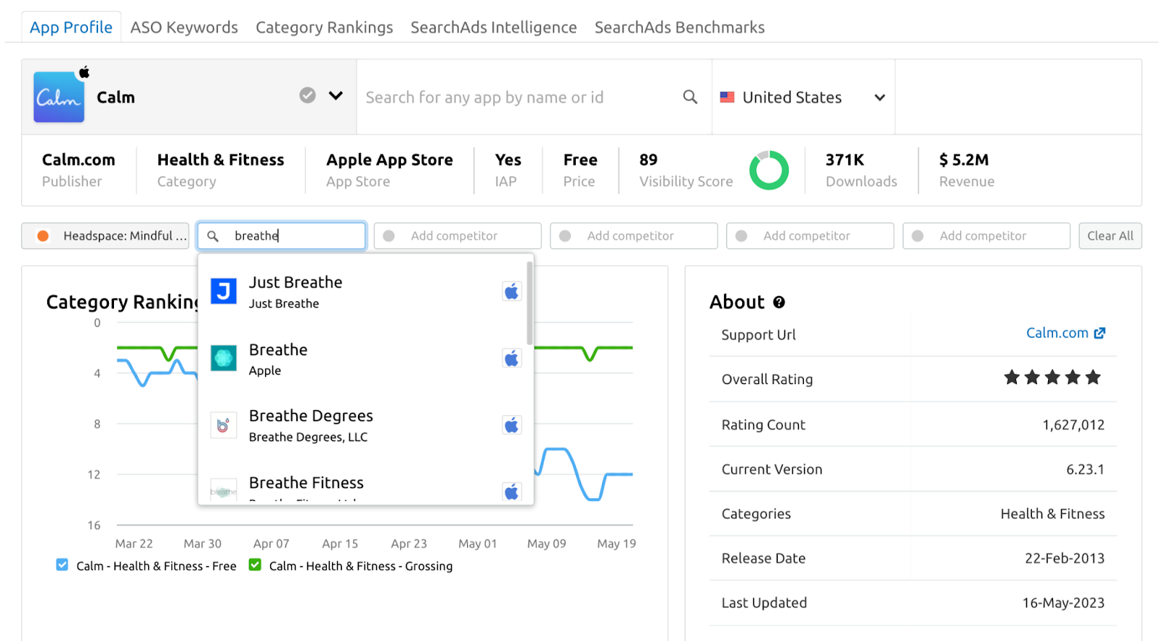
Task: Select Breathe Fitness from suggestions list
Action: (306, 483)
